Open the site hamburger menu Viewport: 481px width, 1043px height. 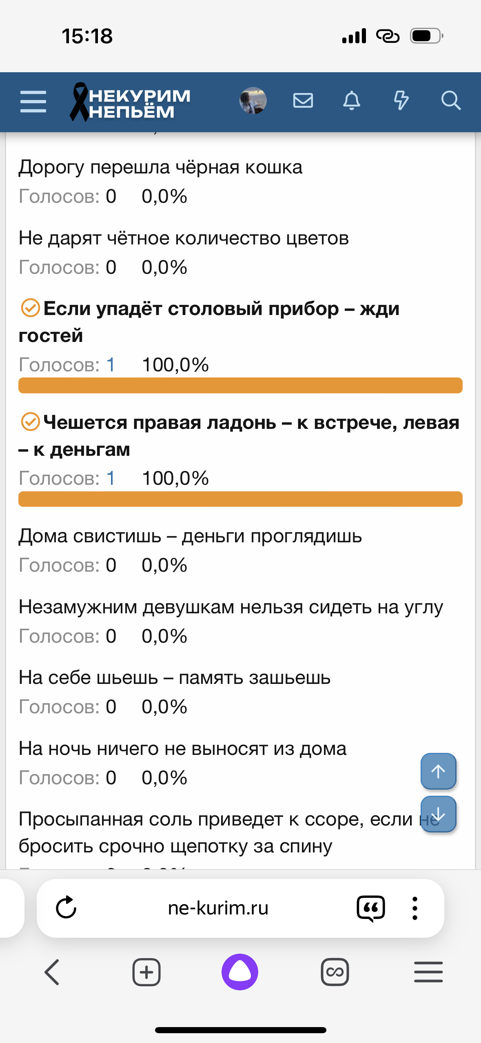(33, 101)
